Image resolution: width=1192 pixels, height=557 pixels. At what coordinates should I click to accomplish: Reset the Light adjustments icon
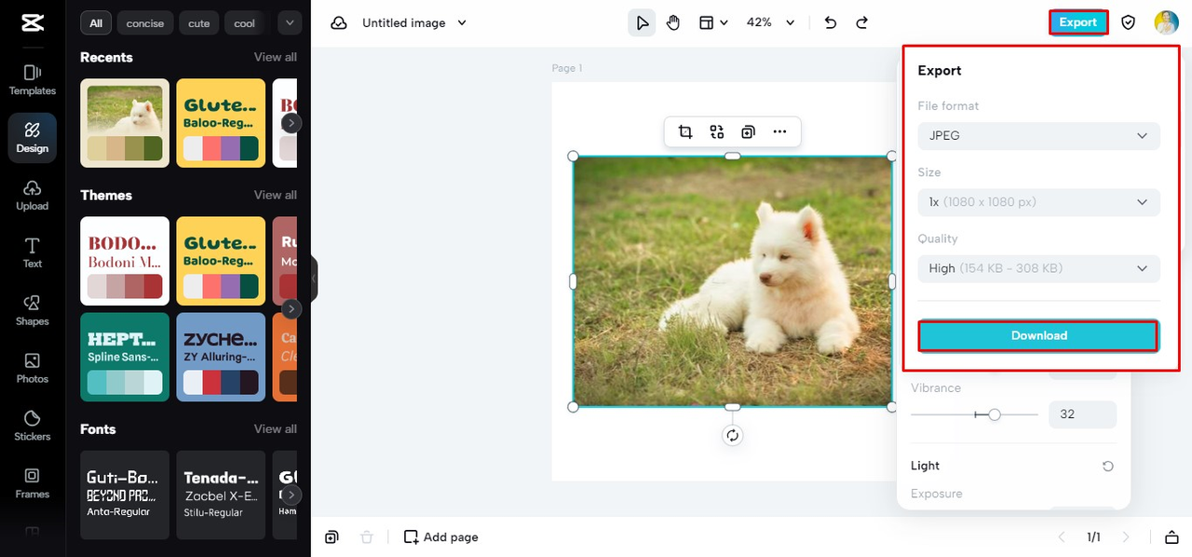(1107, 466)
